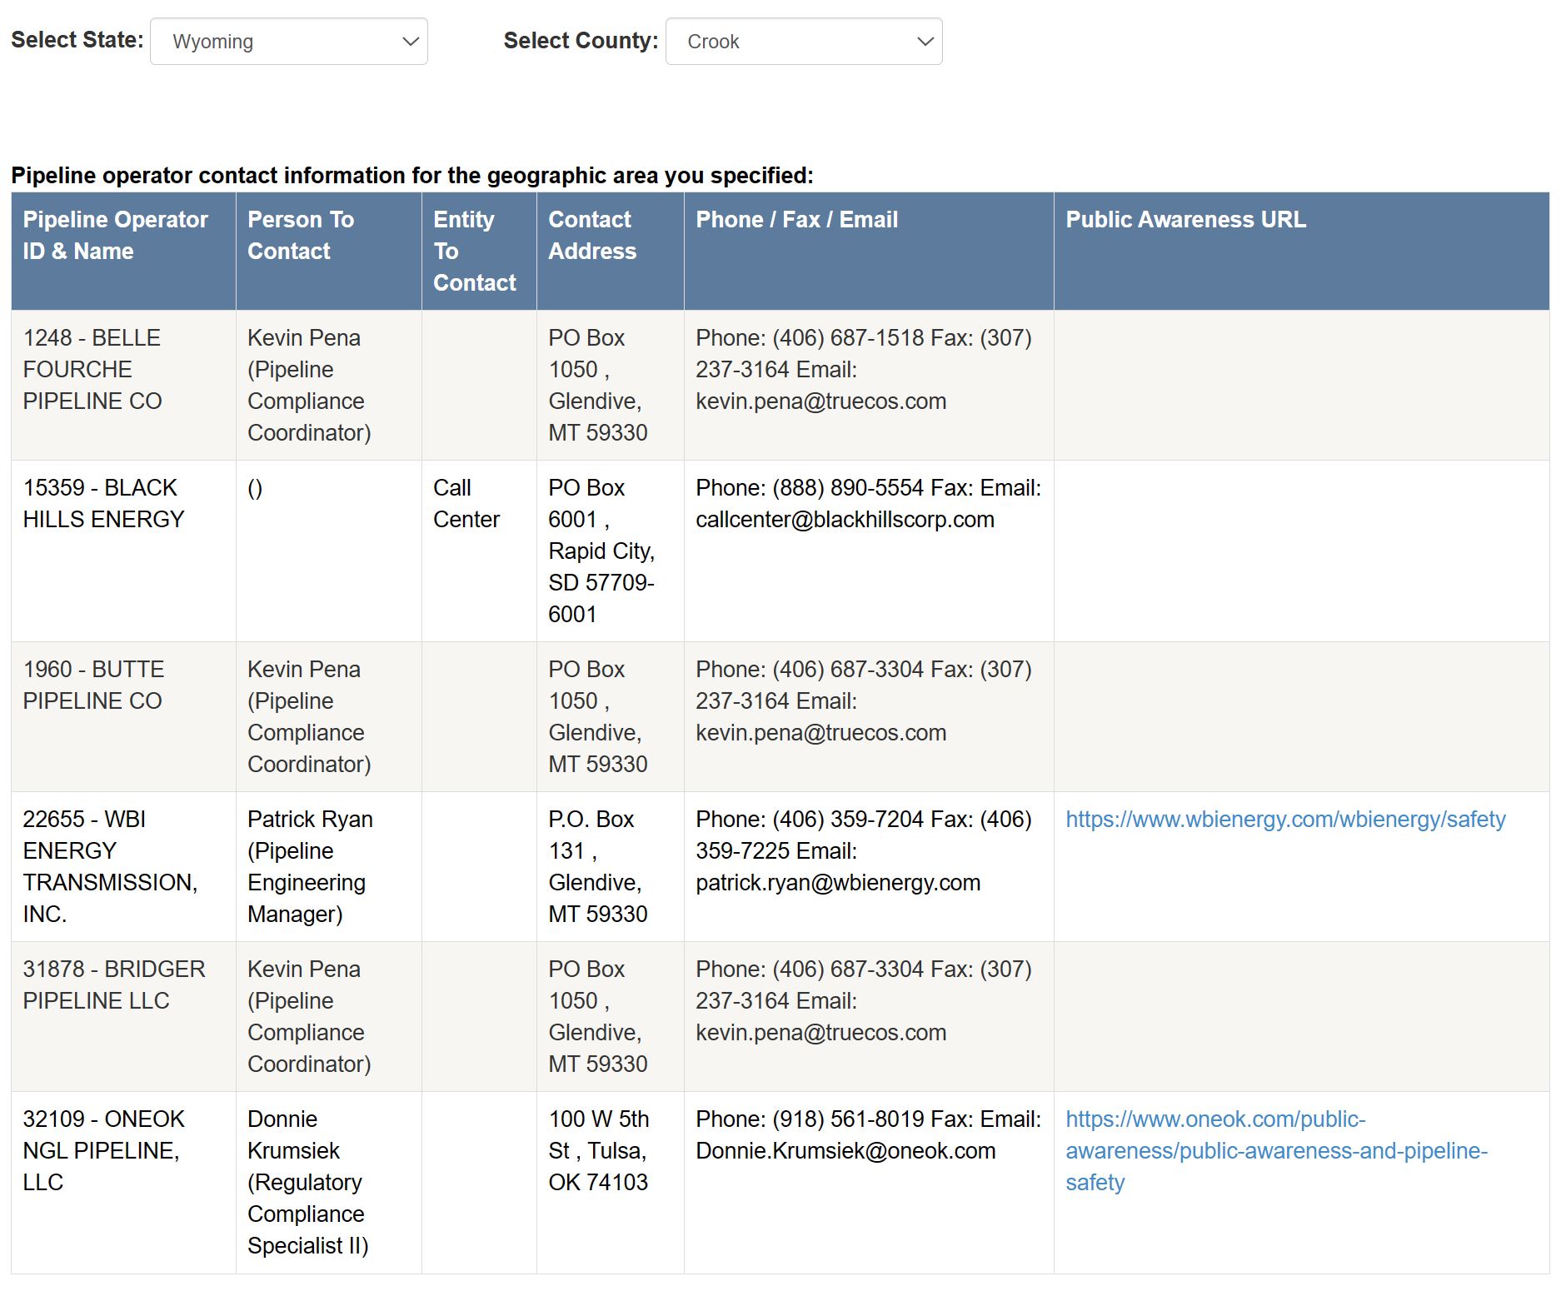Select the 15359 - BLACK HILLS ENERGY cell
This screenshot has width=1566, height=1291.
point(123,551)
